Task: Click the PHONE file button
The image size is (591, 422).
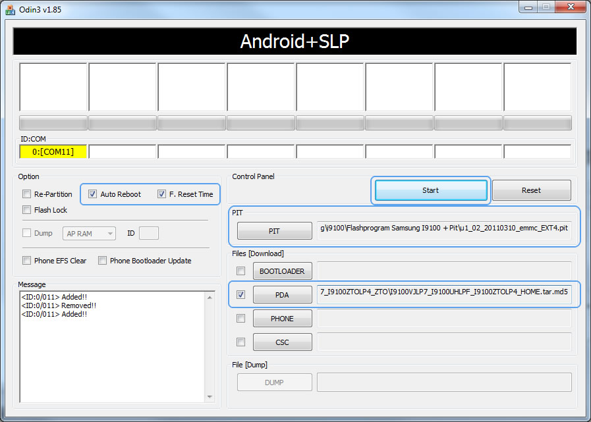Action: pos(282,319)
